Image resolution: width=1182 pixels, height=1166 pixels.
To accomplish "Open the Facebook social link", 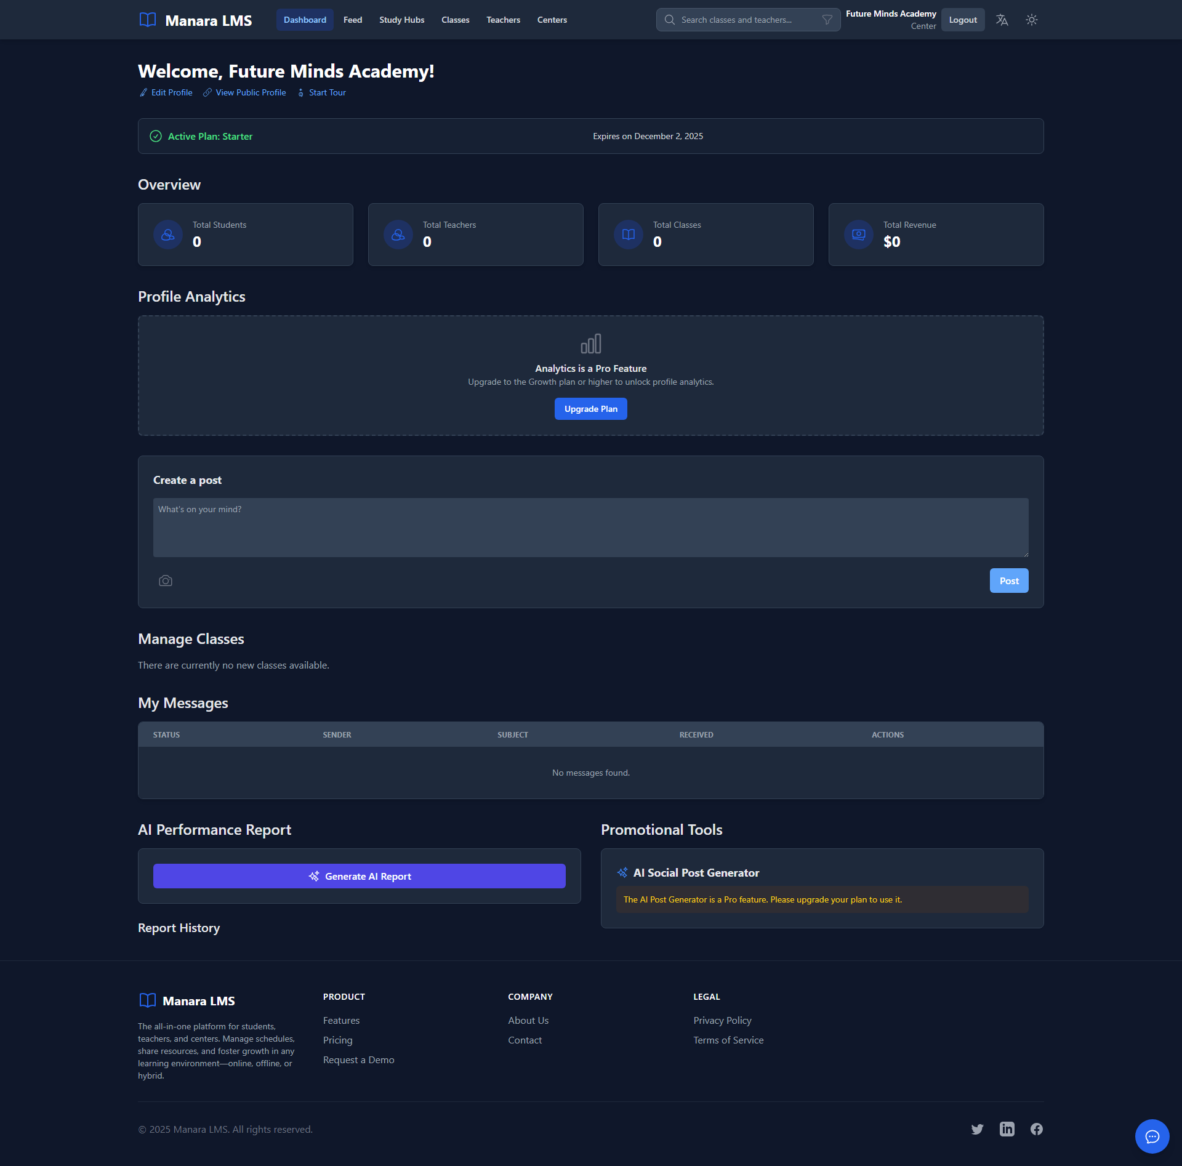I will click(1037, 1129).
